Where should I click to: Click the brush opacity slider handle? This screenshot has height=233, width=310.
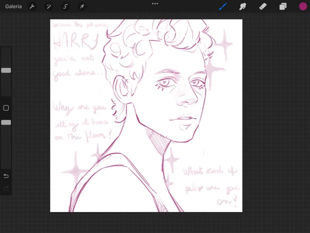(6, 122)
